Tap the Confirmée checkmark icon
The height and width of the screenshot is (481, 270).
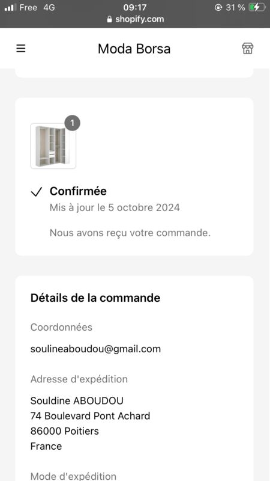(37, 192)
